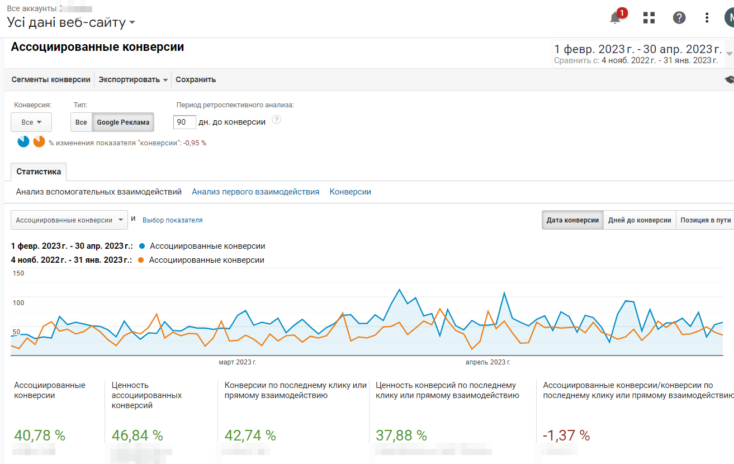This screenshot has height=464, width=734.
Task: Open the three-dot more options menu
Action: 707,18
